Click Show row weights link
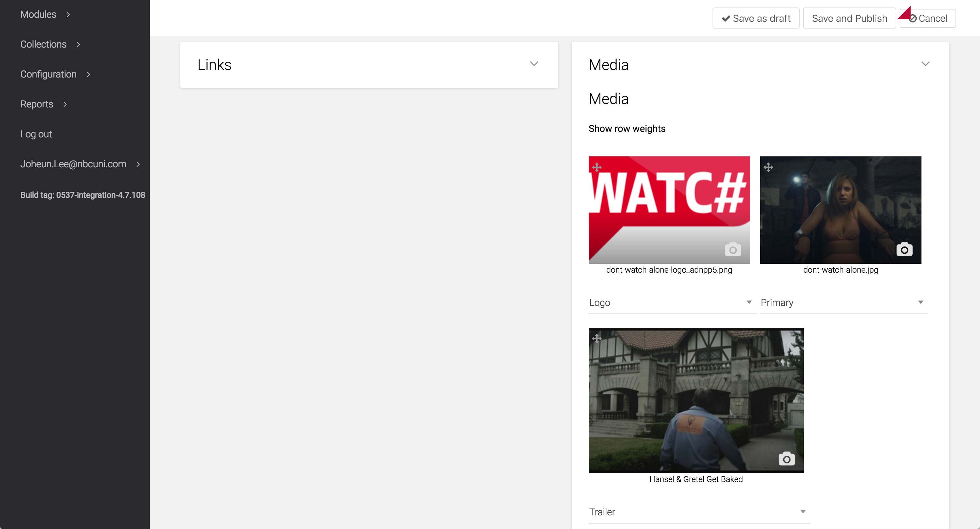The width and height of the screenshot is (980, 529). (626, 129)
